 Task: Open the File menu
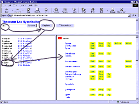pos(4,5)
